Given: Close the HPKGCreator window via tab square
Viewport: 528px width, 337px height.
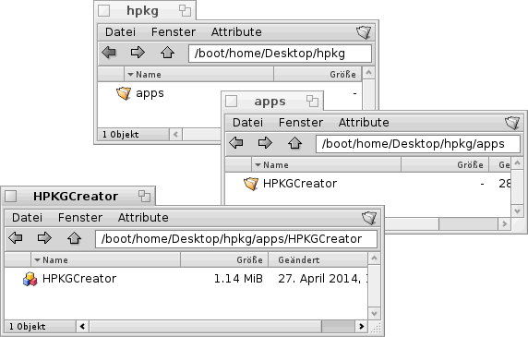Looking at the screenshot, I should 10,196.
